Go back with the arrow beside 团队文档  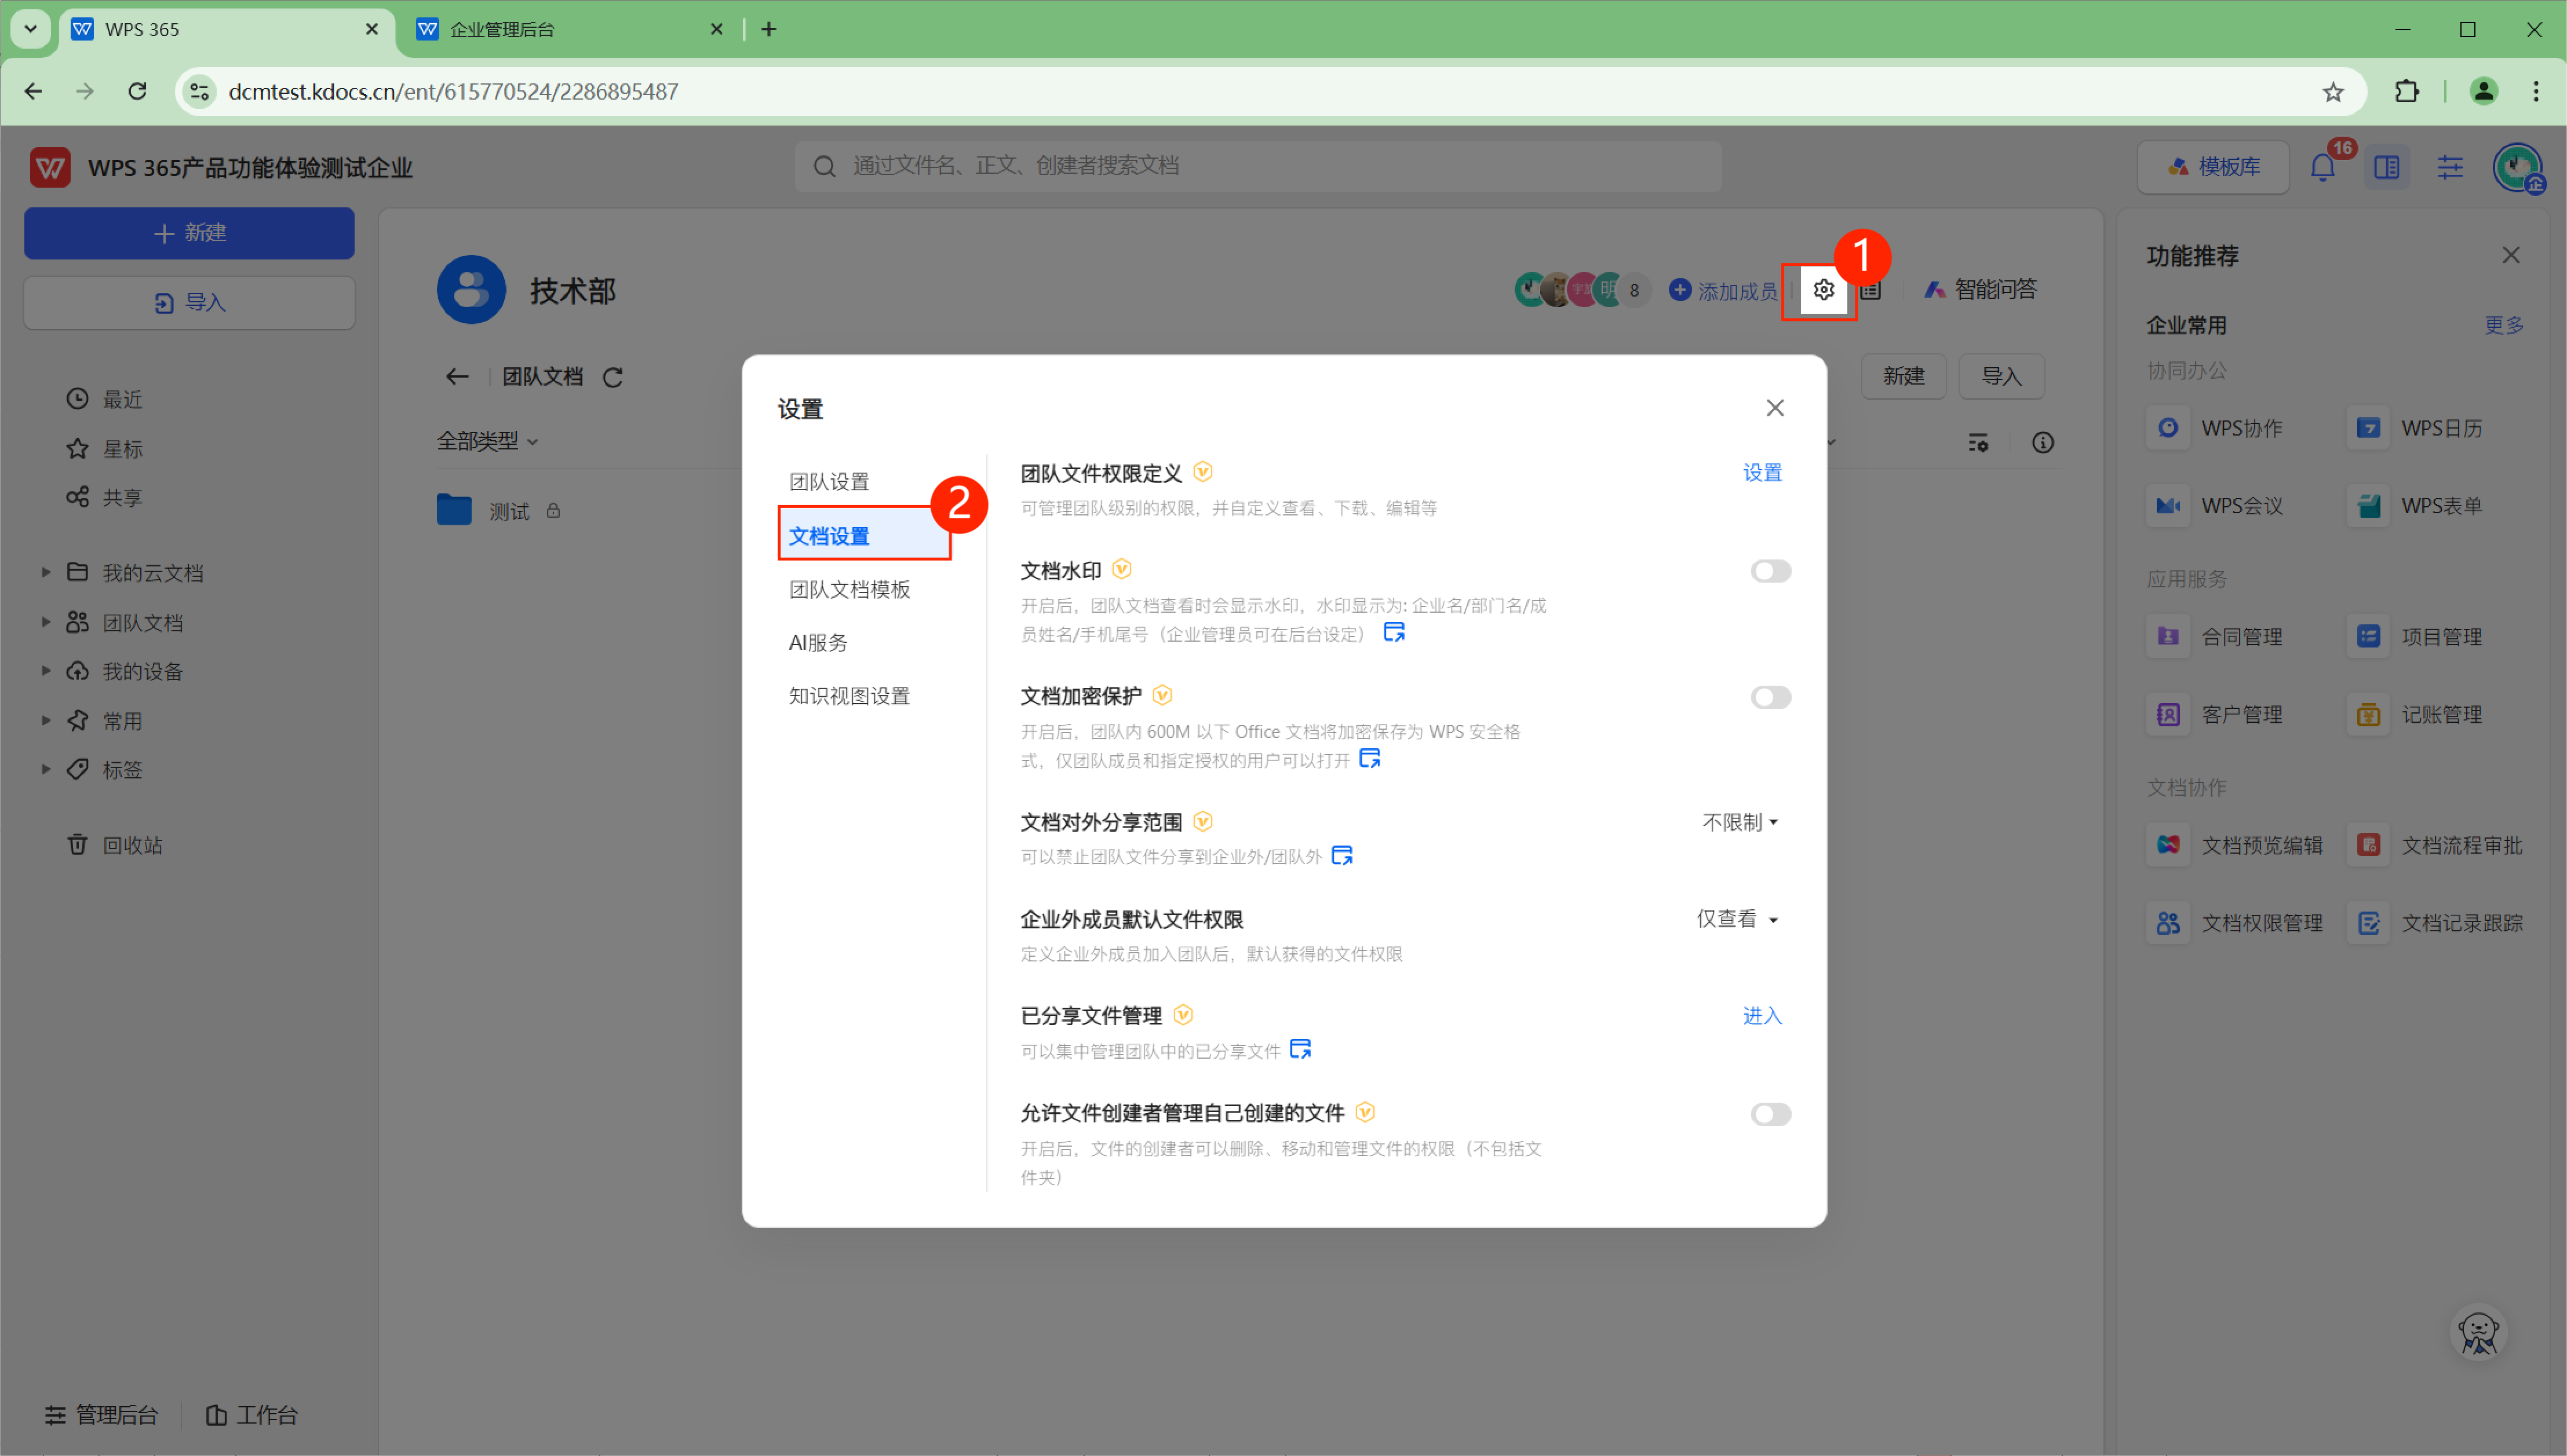tap(457, 377)
